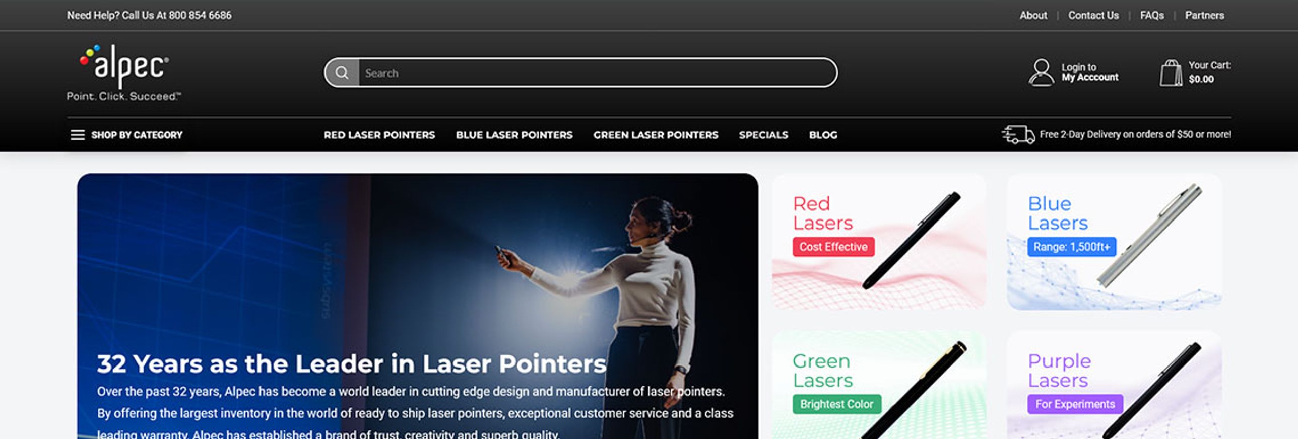Open the Contact Us link
The height and width of the screenshot is (439, 1298).
click(1093, 15)
